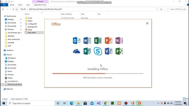Click the Excel icon in Office installer
The width and height of the screenshot is (189, 106).
pyautogui.click(x=98, y=41)
